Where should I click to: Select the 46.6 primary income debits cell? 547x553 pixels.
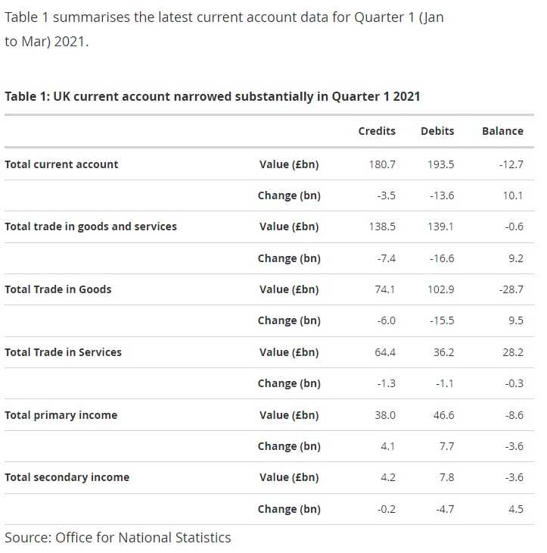click(442, 415)
